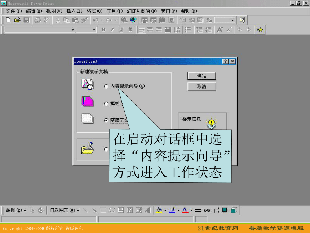310x233 pixels.
Task: Select the 空演示文稿 radio button
Action: point(106,120)
